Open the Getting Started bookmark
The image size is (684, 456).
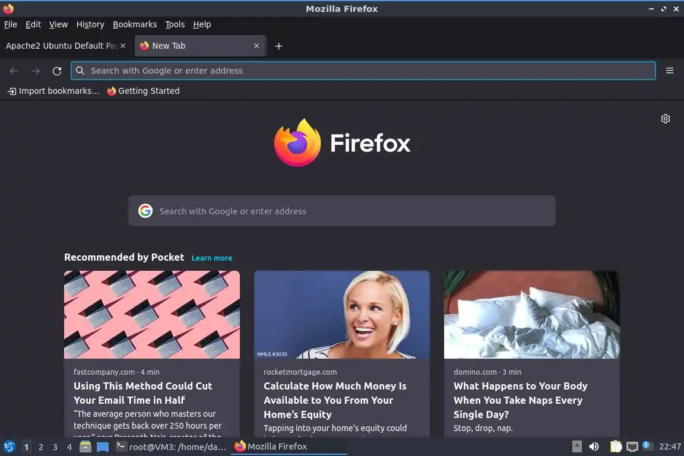pyautogui.click(x=143, y=91)
